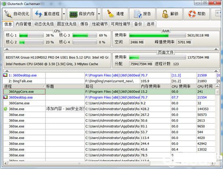Collapse CPU panel using left triangle handle
Image resolution: width=223 pixels, height=169 pixels.
point(7,49)
